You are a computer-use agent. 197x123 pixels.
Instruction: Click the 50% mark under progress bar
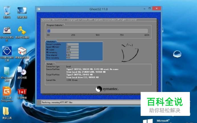click(x=98, y=35)
